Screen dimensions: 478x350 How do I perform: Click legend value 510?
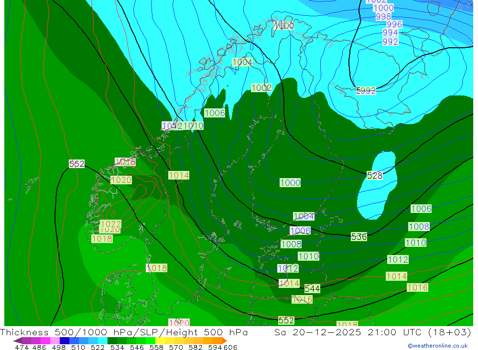[78, 347]
